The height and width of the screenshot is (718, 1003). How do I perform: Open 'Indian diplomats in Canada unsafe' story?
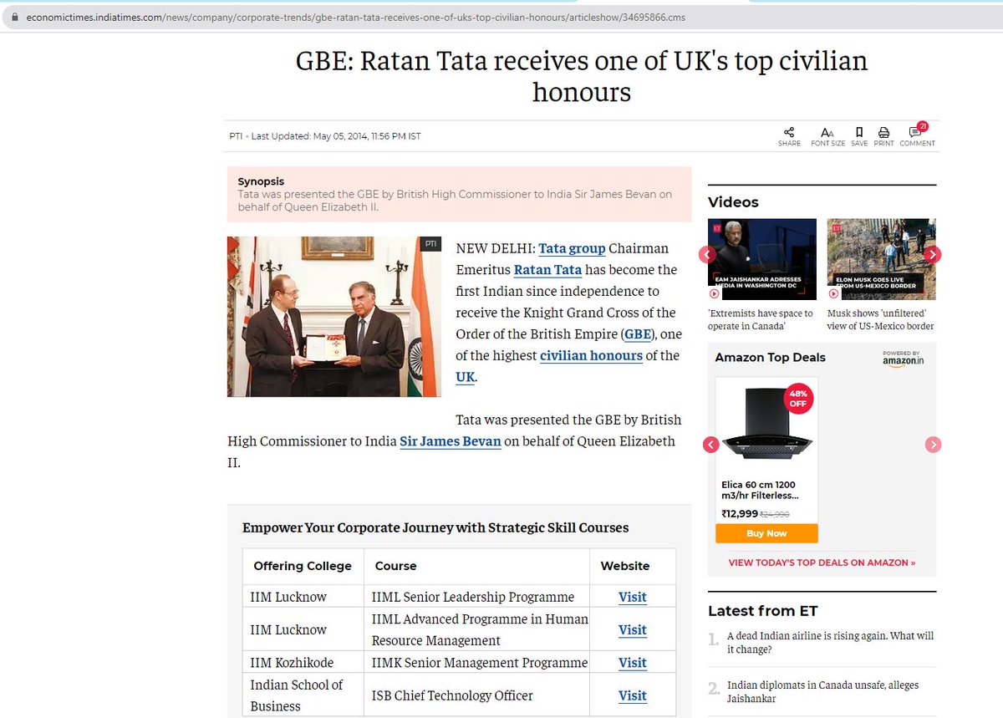[822, 691]
